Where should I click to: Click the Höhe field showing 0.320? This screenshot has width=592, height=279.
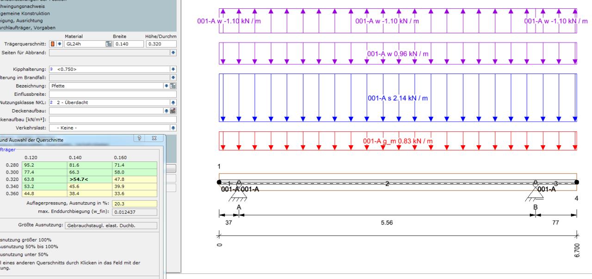click(x=161, y=44)
